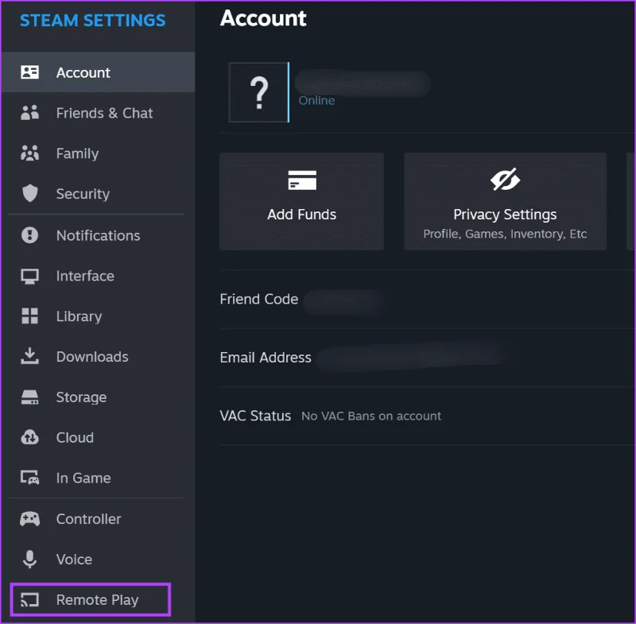Select the Security section
This screenshot has width=636, height=624.
coord(98,193)
